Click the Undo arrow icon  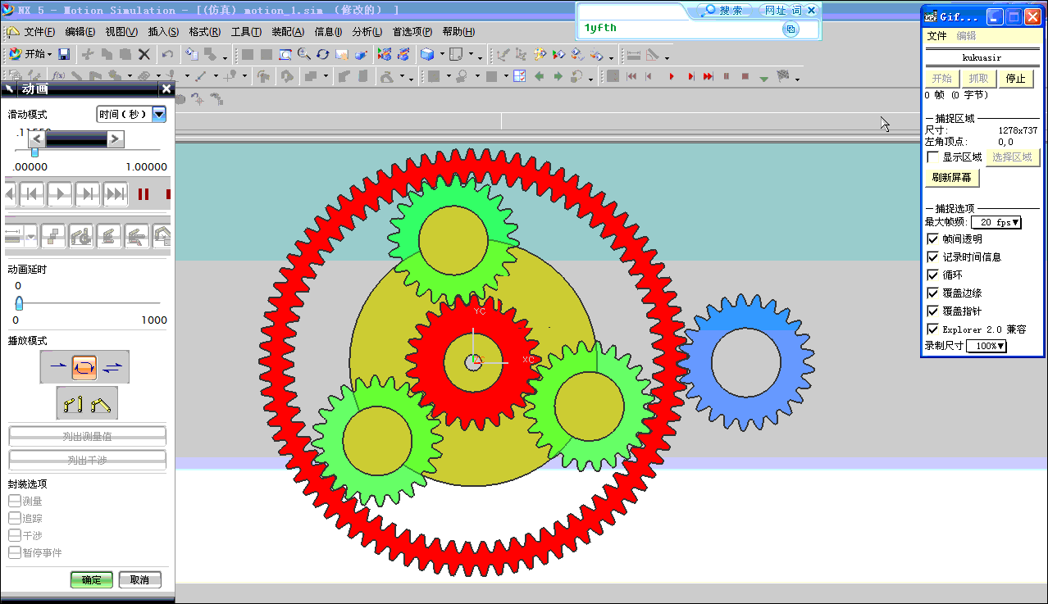click(167, 54)
